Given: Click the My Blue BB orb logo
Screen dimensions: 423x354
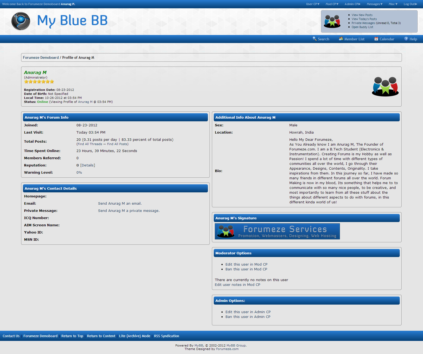Looking at the screenshot, I should click(x=21, y=21).
